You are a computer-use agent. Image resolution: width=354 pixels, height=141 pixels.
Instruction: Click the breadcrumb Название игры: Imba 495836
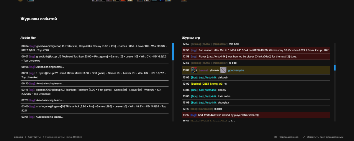[x=64, y=137]
